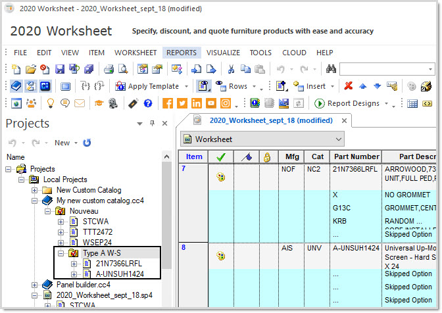Open the Insert dropdown arrow
Image resolution: width=442 pixels, height=313 pixels.
coord(332,87)
